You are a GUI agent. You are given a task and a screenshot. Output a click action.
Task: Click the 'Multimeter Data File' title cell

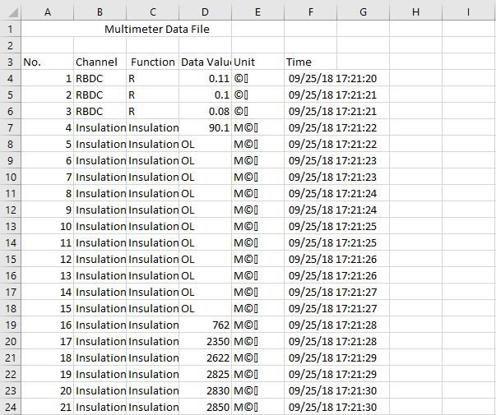[x=126, y=29]
